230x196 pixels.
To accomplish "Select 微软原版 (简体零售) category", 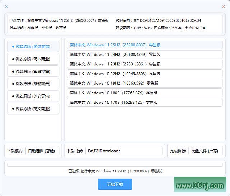I will [33, 46].
